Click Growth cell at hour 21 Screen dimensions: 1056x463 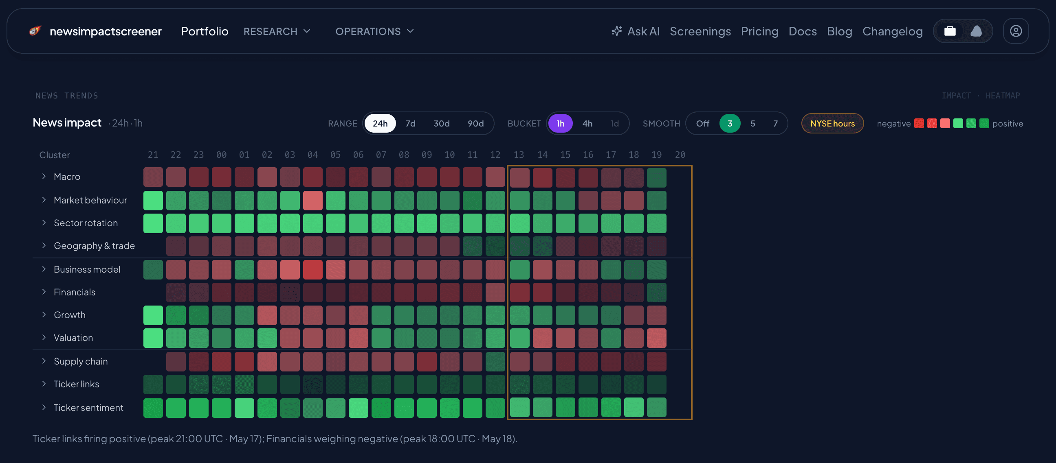point(153,315)
